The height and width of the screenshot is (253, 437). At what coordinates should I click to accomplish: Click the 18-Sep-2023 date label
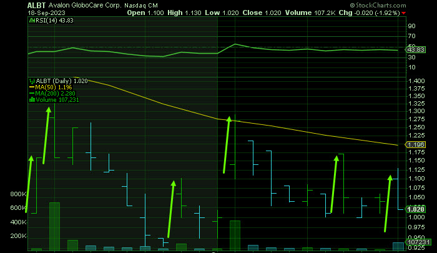coord(46,13)
